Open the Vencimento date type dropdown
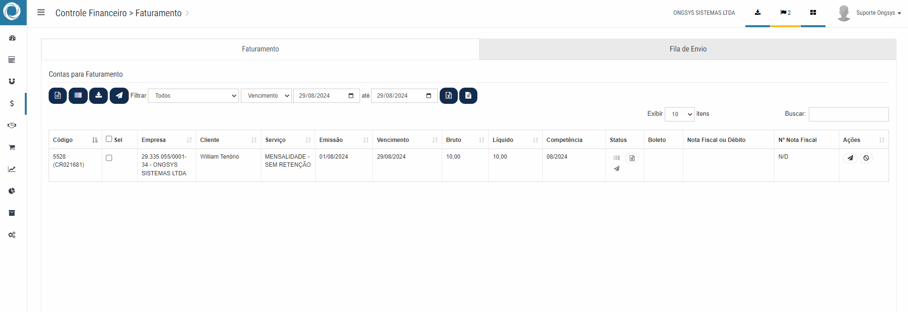This screenshot has width=908, height=312. (266, 96)
